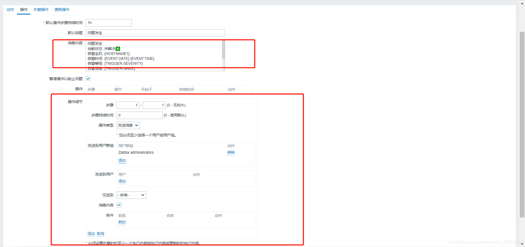Select the 操作 tab

(24, 10)
